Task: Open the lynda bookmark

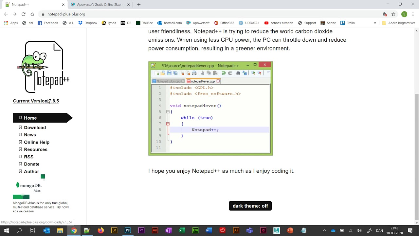Action: (109, 23)
